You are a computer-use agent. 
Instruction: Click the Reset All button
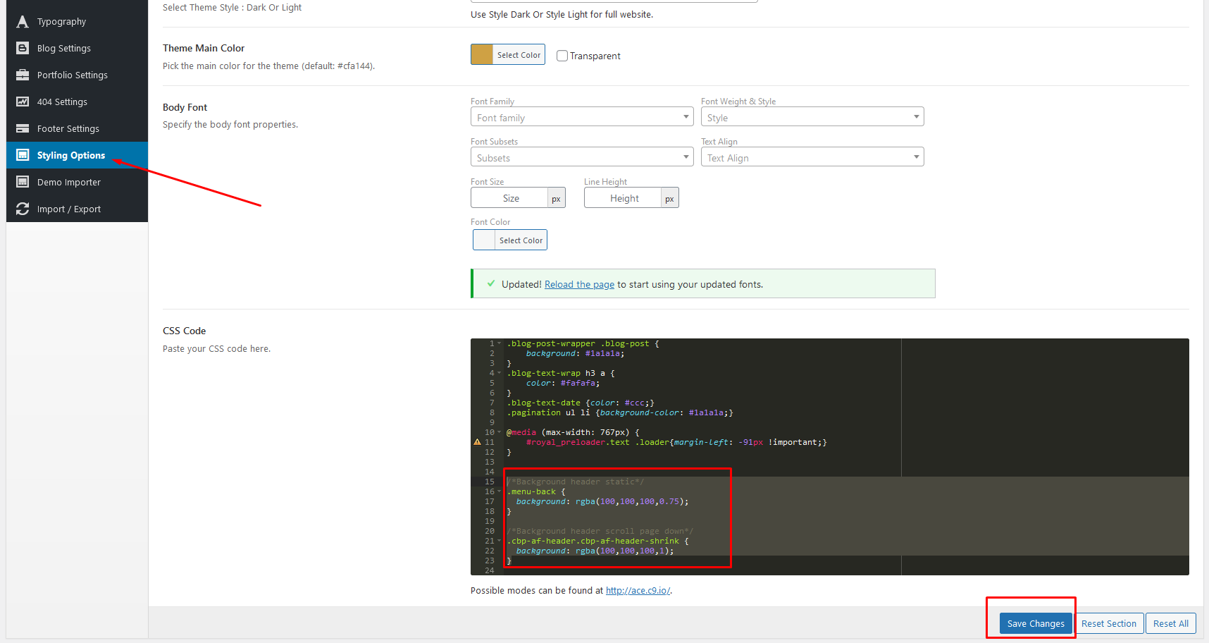click(1171, 623)
